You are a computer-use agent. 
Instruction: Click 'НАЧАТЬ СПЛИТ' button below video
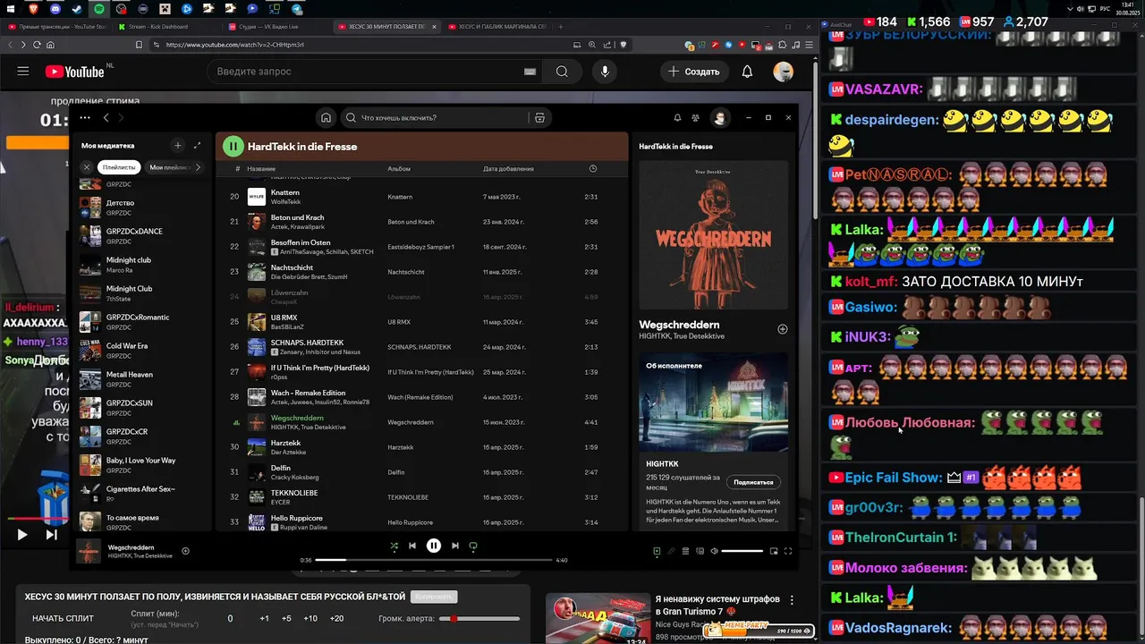pyautogui.click(x=63, y=618)
